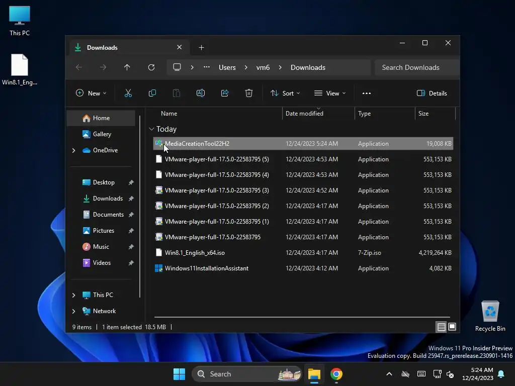This screenshot has height=386, width=515.
Task: Select the Downloads tab
Action: (129, 48)
